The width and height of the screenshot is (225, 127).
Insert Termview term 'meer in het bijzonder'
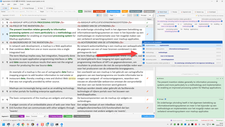pos(168,26)
